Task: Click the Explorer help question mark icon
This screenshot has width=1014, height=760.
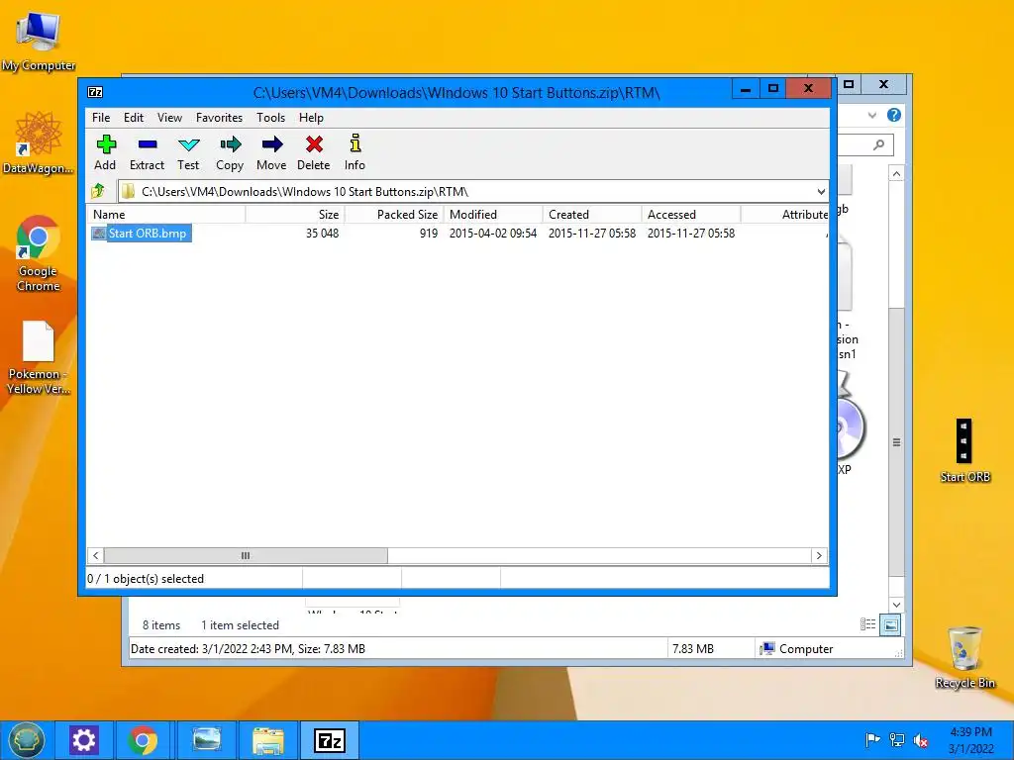Action: click(x=894, y=115)
